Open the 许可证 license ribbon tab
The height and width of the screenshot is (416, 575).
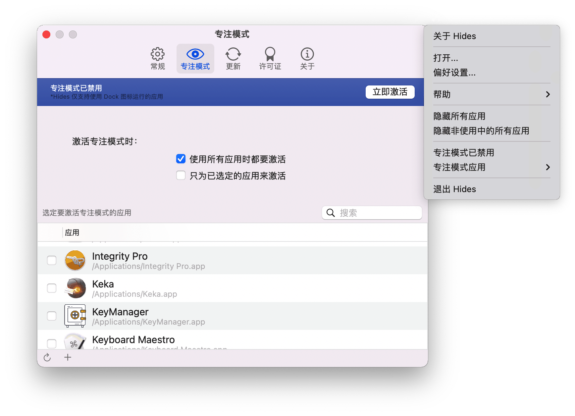pyautogui.click(x=270, y=59)
